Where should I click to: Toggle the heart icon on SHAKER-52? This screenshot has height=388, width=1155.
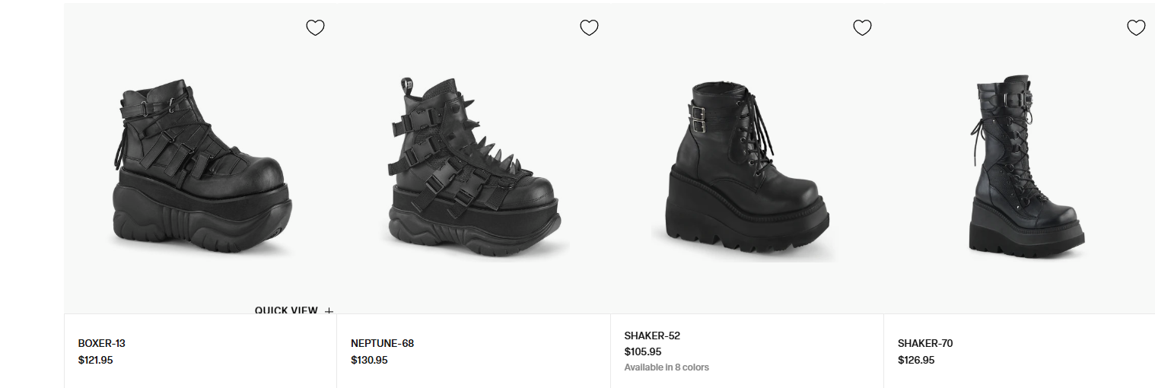pos(862,28)
